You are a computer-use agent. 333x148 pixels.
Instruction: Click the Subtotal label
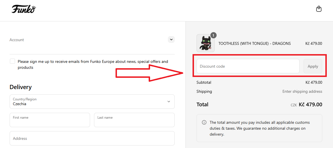tap(204, 82)
